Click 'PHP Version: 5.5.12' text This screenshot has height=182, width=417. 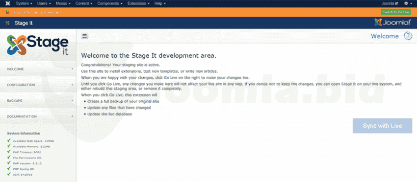[x=27, y=163]
